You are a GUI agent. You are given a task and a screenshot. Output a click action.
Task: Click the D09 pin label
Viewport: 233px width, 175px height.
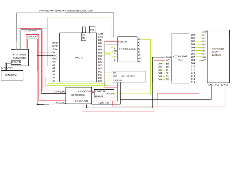tap(100, 52)
